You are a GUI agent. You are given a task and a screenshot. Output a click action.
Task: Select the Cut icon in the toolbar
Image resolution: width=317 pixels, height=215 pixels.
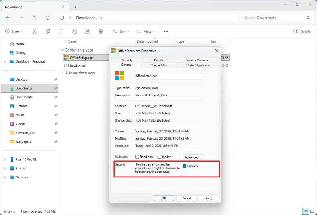coord(34,31)
